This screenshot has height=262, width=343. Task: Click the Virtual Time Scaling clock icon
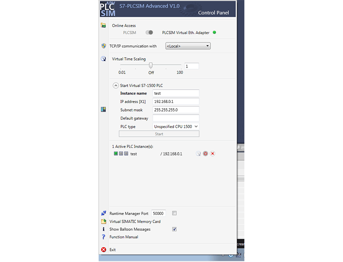pos(103,59)
